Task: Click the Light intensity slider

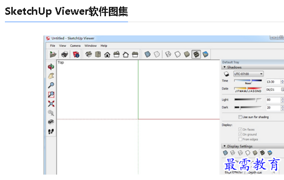Action: click(248, 99)
